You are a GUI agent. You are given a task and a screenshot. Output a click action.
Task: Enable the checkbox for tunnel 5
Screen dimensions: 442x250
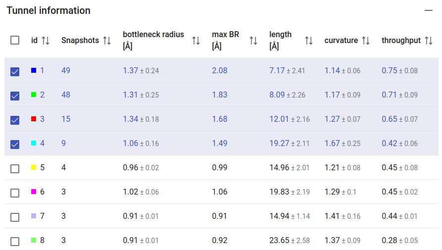point(15,168)
